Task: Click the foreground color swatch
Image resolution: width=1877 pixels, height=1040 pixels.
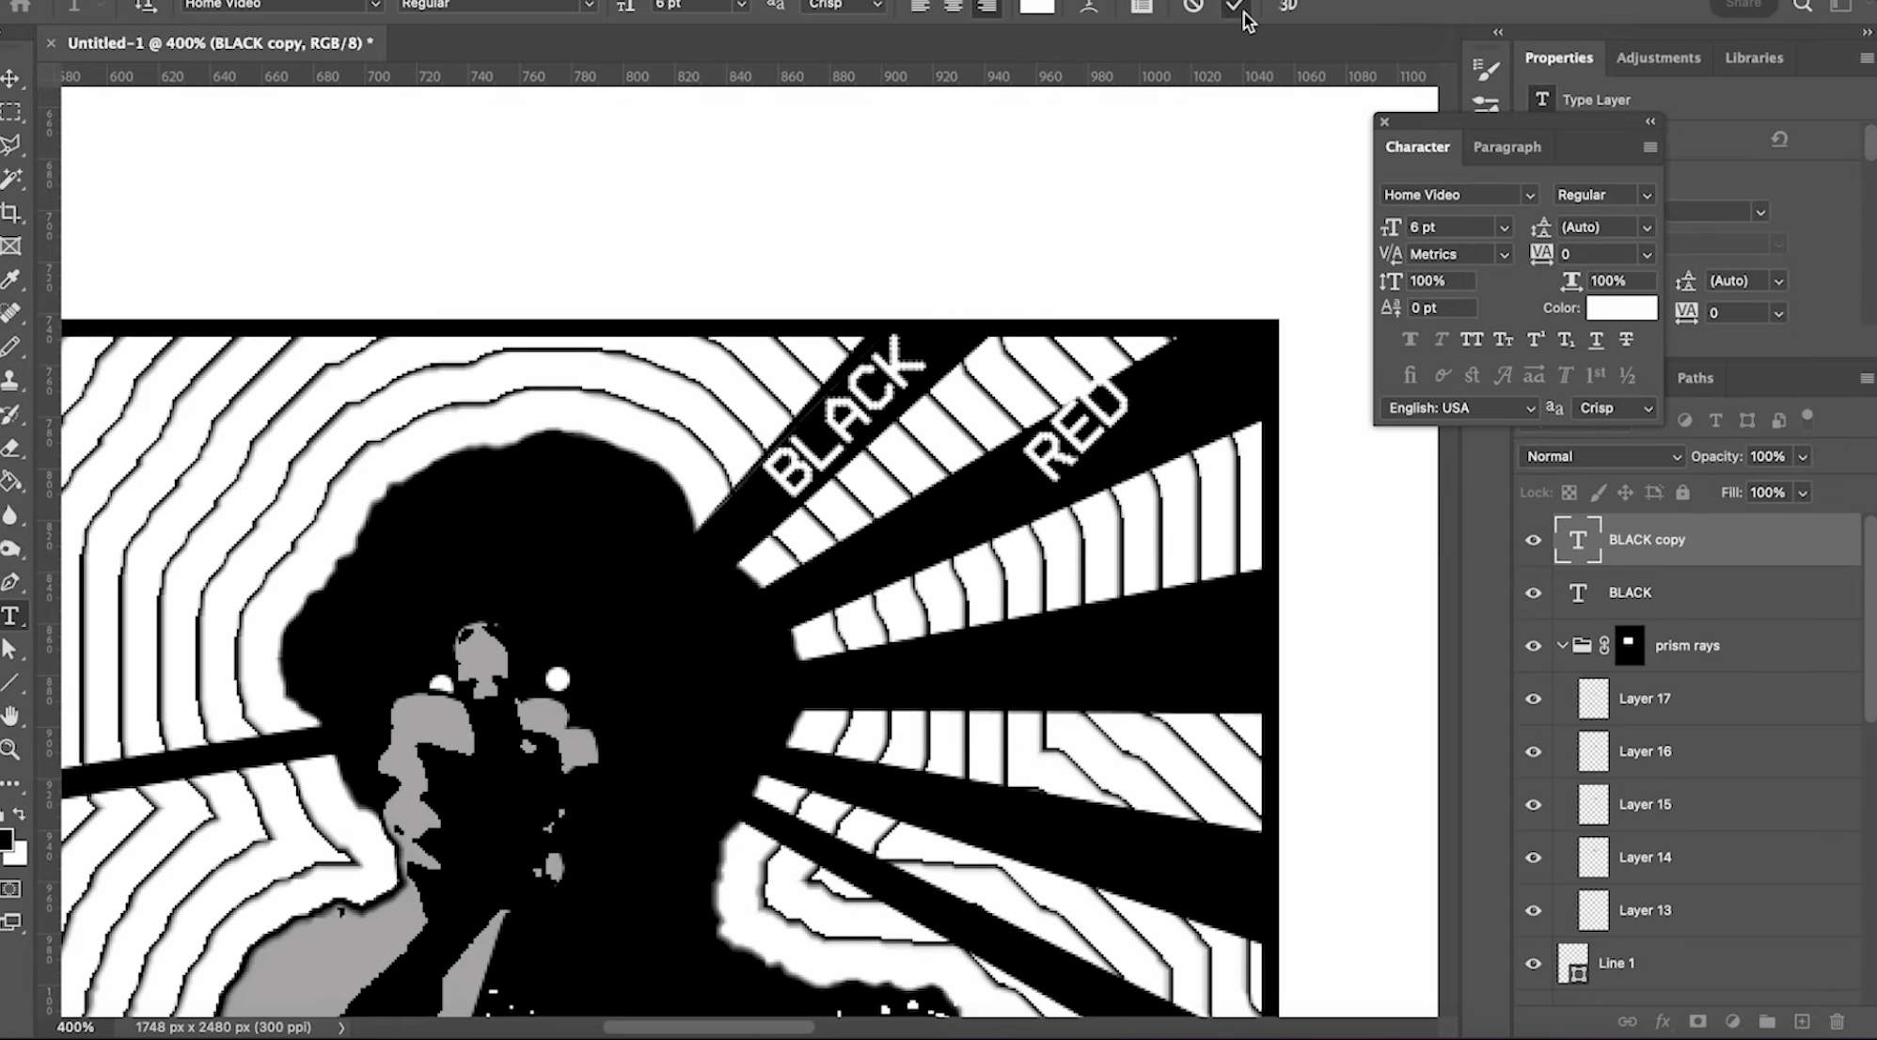Action: coord(7,840)
